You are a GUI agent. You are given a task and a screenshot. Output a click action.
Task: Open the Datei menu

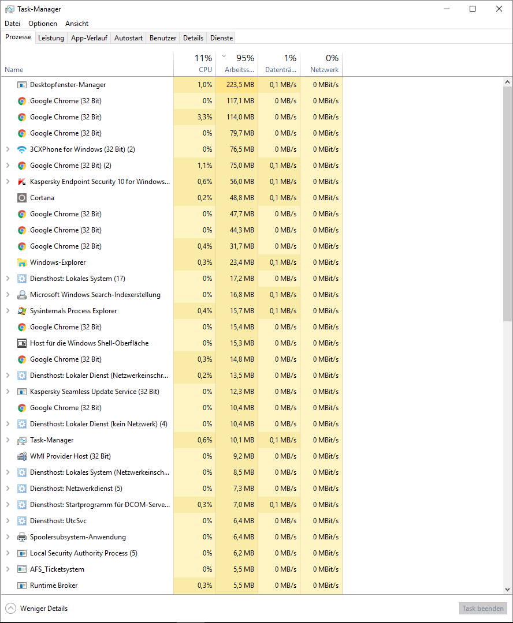tap(12, 24)
